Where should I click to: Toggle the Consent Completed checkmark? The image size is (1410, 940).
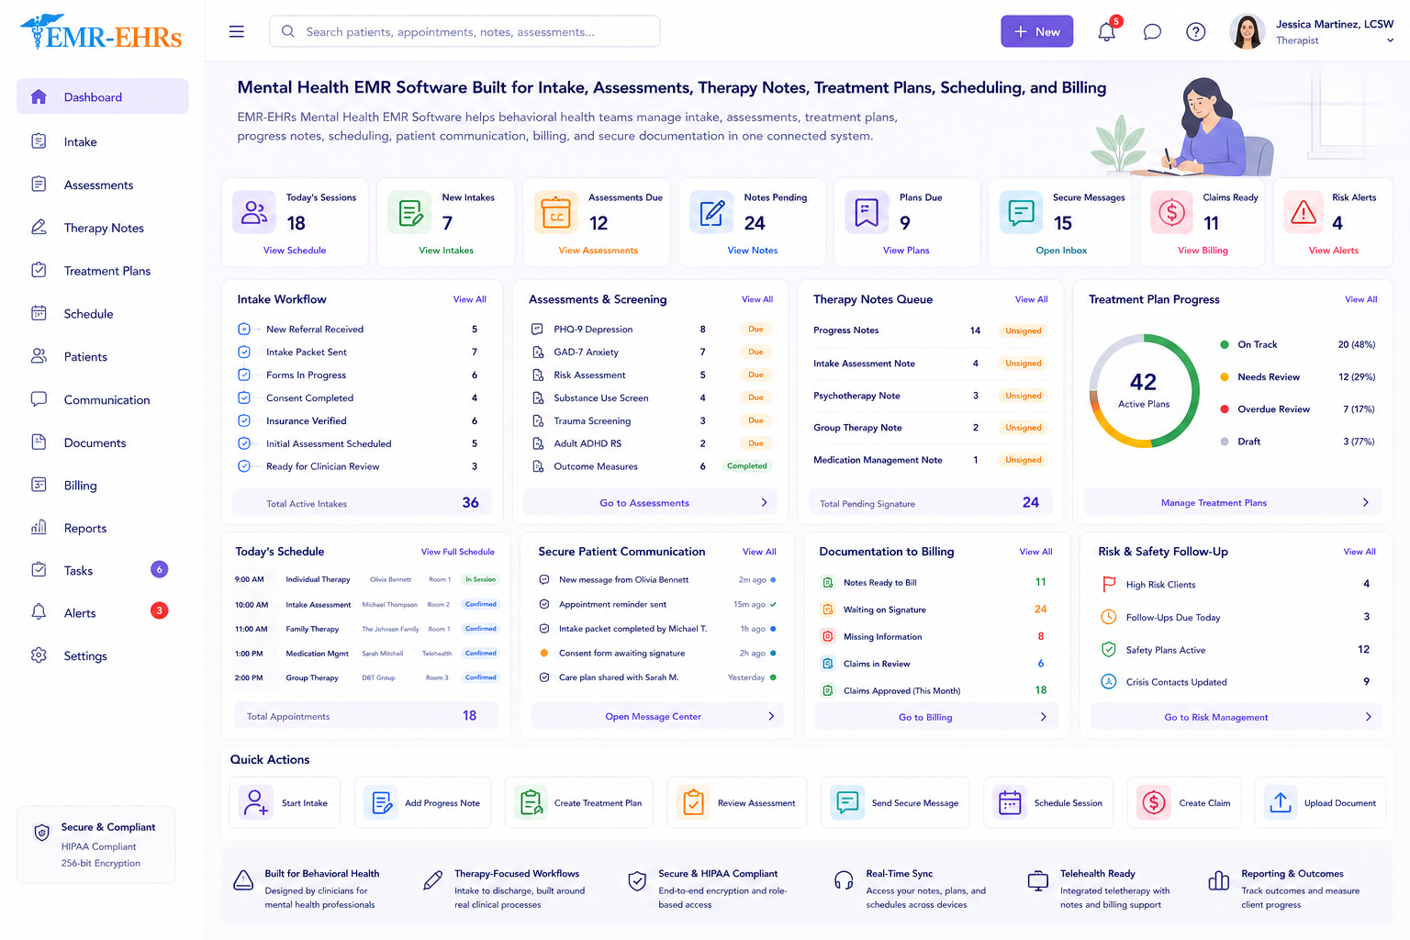(x=244, y=397)
